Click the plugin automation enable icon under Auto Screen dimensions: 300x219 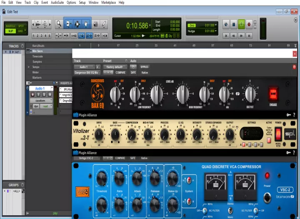tap(133, 67)
